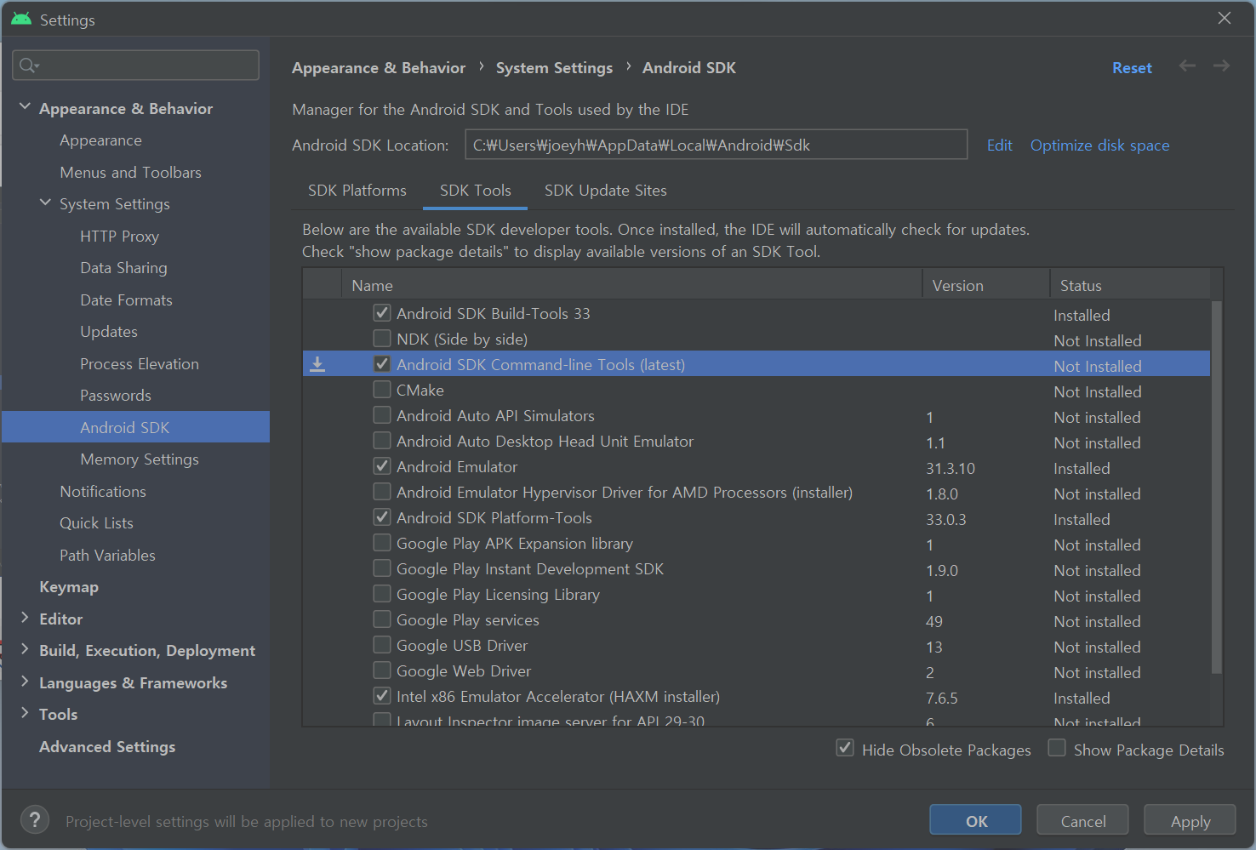Click the Reset link
Viewport: 1256px width, 850px height.
[x=1132, y=68]
